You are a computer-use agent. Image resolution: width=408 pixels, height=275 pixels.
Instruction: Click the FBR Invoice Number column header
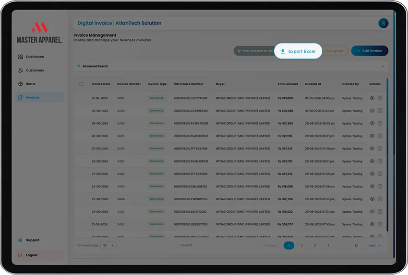coord(188,84)
